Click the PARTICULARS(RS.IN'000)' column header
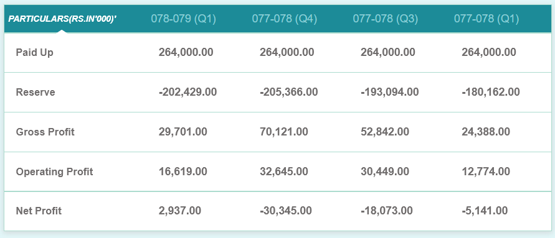Image resolution: width=555 pixels, height=238 pixels. 62,19
